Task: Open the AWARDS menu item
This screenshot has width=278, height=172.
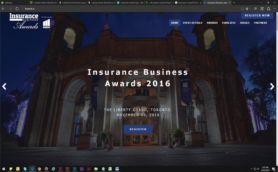Action: (212, 23)
